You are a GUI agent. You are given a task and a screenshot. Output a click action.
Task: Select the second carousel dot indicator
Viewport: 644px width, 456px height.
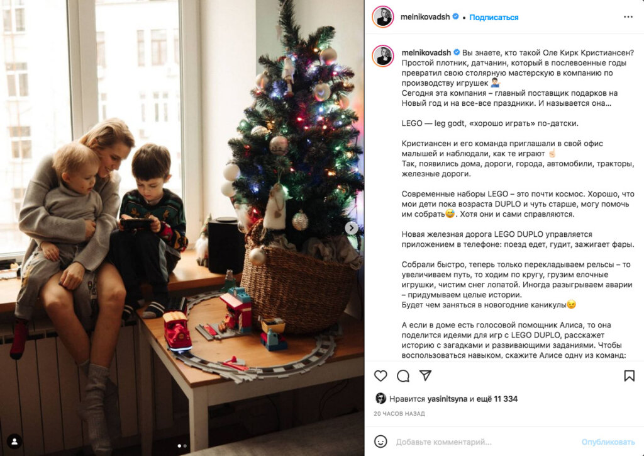point(186,446)
